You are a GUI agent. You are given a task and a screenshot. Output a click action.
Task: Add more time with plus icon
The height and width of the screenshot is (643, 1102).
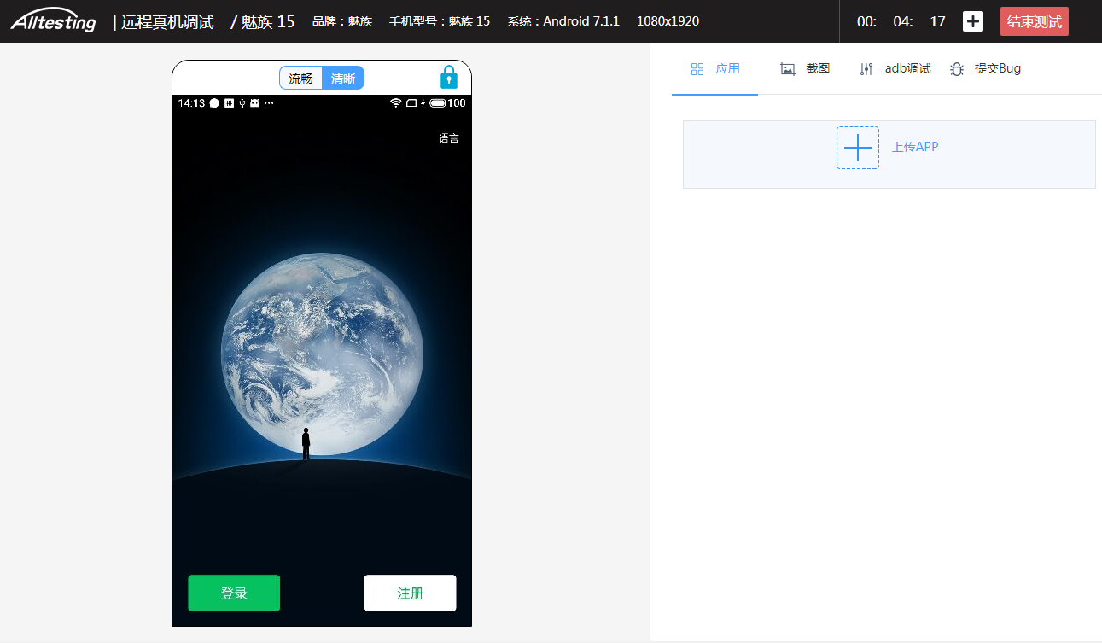tap(973, 21)
